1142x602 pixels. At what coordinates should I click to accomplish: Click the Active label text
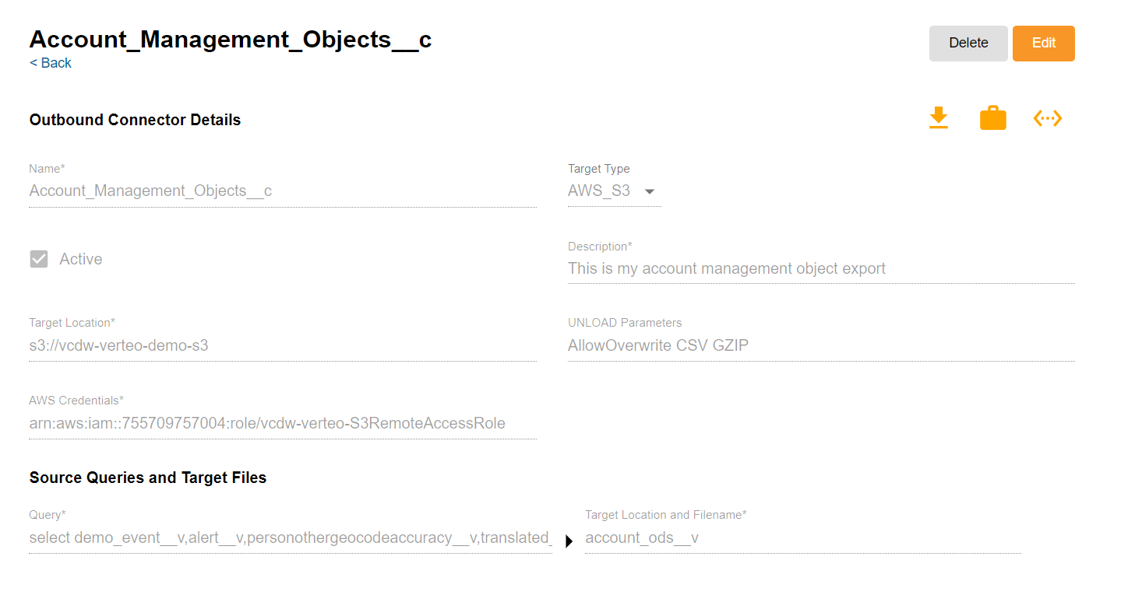81,259
